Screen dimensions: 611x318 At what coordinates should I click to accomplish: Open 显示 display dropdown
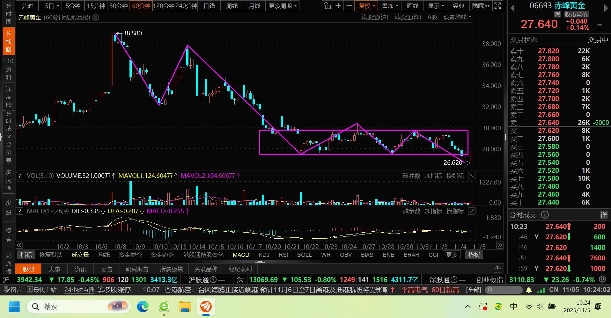pyautogui.click(x=436, y=6)
